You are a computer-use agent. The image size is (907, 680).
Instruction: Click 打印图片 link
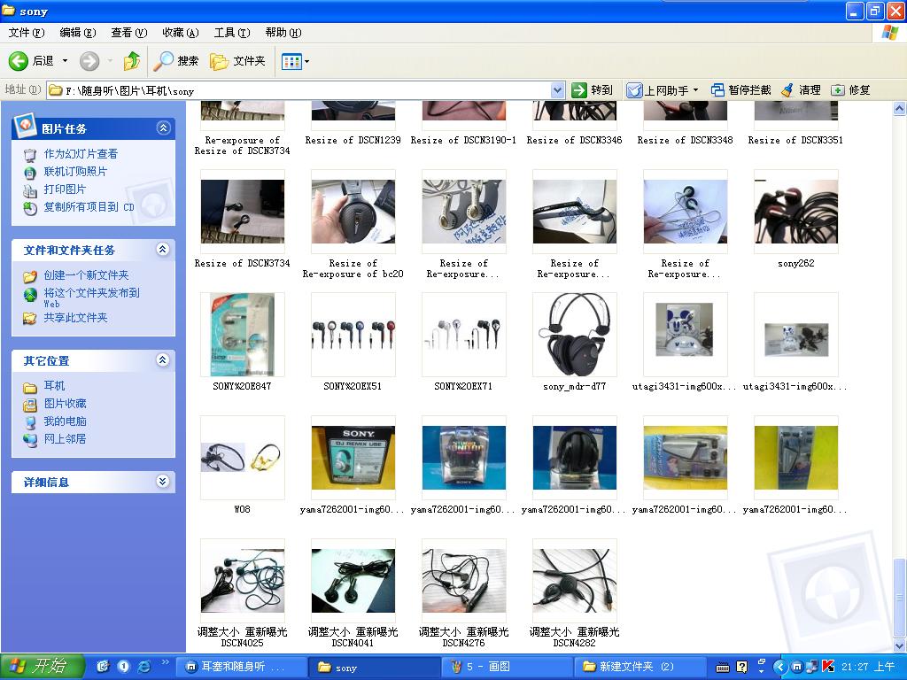(65, 189)
